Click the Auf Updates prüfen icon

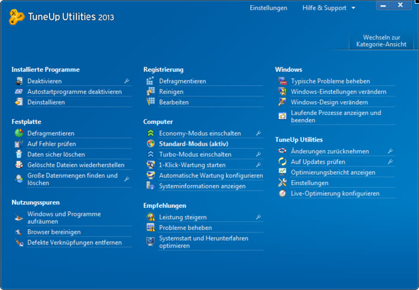pyautogui.click(x=283, y=162)
